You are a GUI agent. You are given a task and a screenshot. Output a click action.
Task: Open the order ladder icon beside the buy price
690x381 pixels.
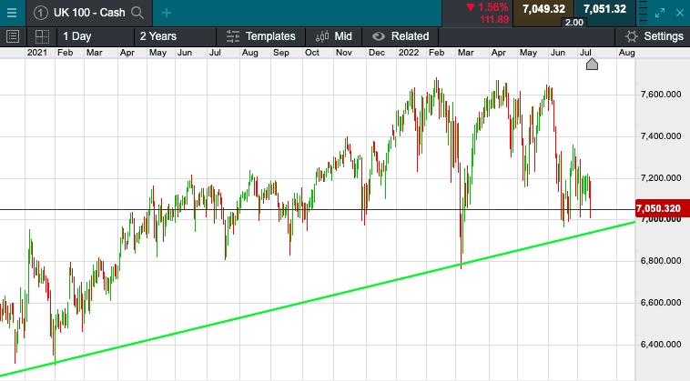(643, 12)
